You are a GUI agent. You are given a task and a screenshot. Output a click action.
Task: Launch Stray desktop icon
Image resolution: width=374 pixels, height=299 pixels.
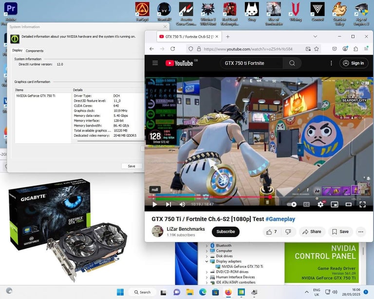[x=252, y=12]
